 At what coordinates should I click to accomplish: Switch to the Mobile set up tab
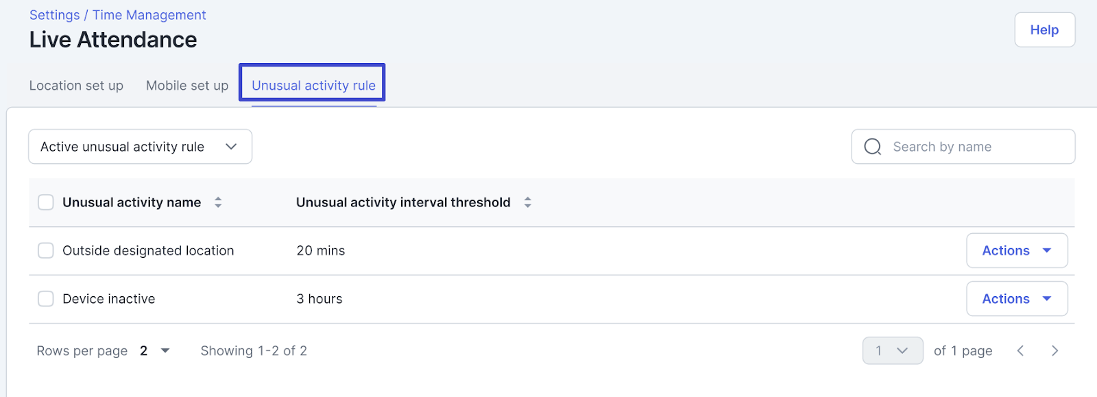point(187,86)
